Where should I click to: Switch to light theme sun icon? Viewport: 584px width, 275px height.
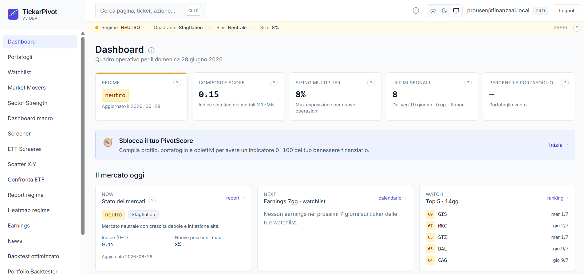(433, 11)
